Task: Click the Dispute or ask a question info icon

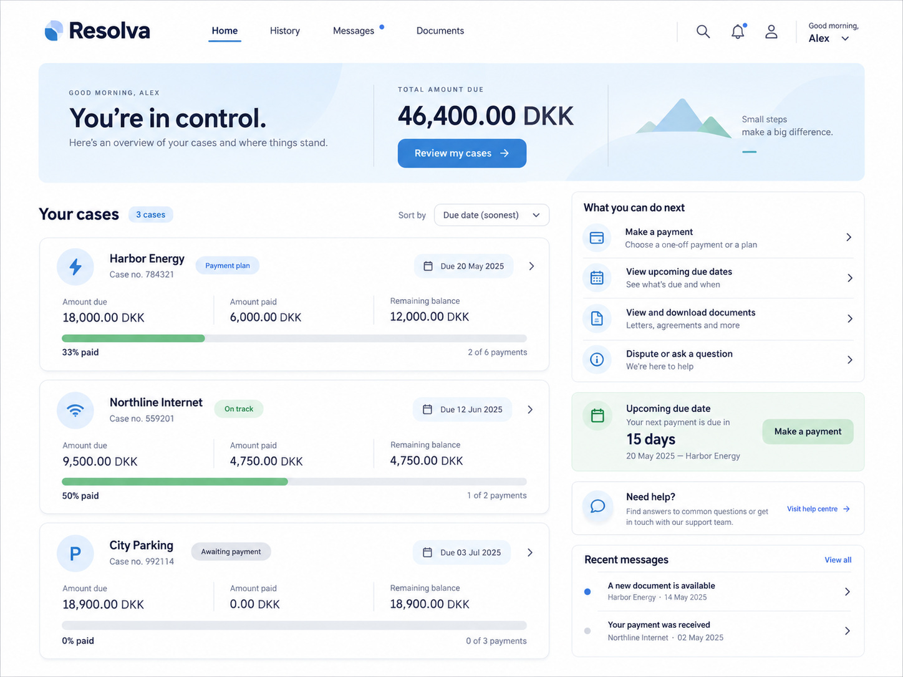Action: 597,360
